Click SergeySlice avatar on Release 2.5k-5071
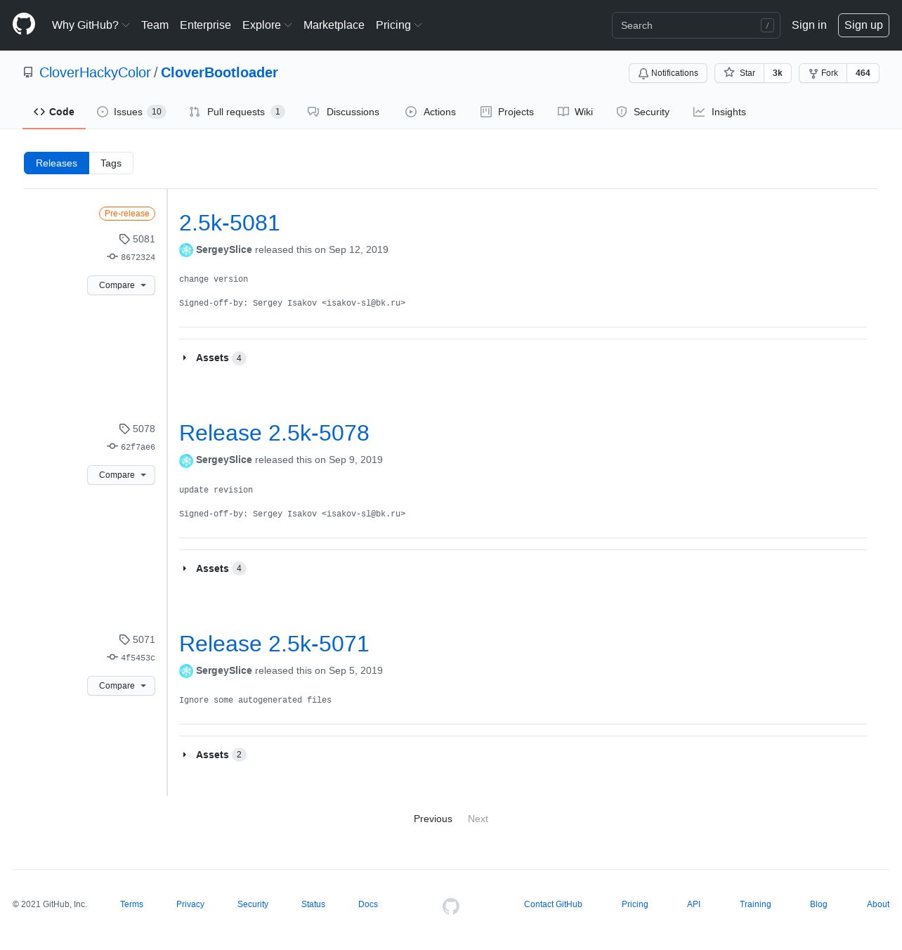902x950 pixels. pyautogui.click(x=186, y=671)
